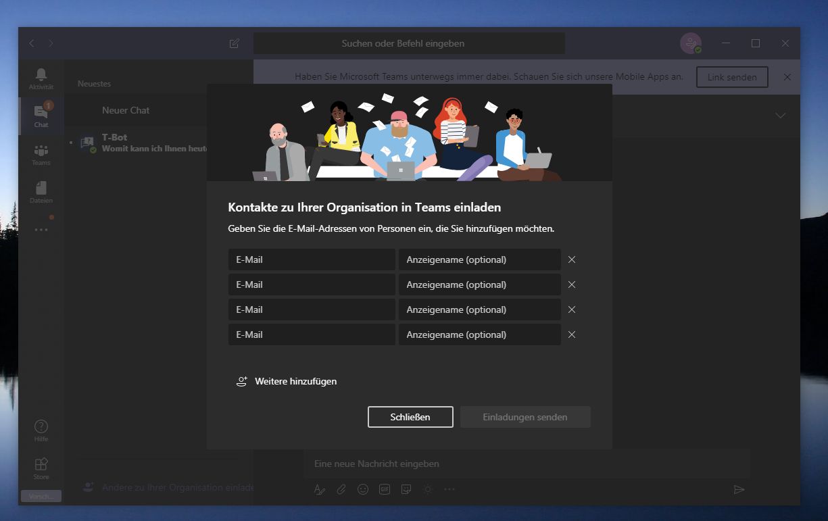This screenshot has width=828, height=521.
Task: Click the Vorschau button at sidebar bottom
Action: pos(41,496)
